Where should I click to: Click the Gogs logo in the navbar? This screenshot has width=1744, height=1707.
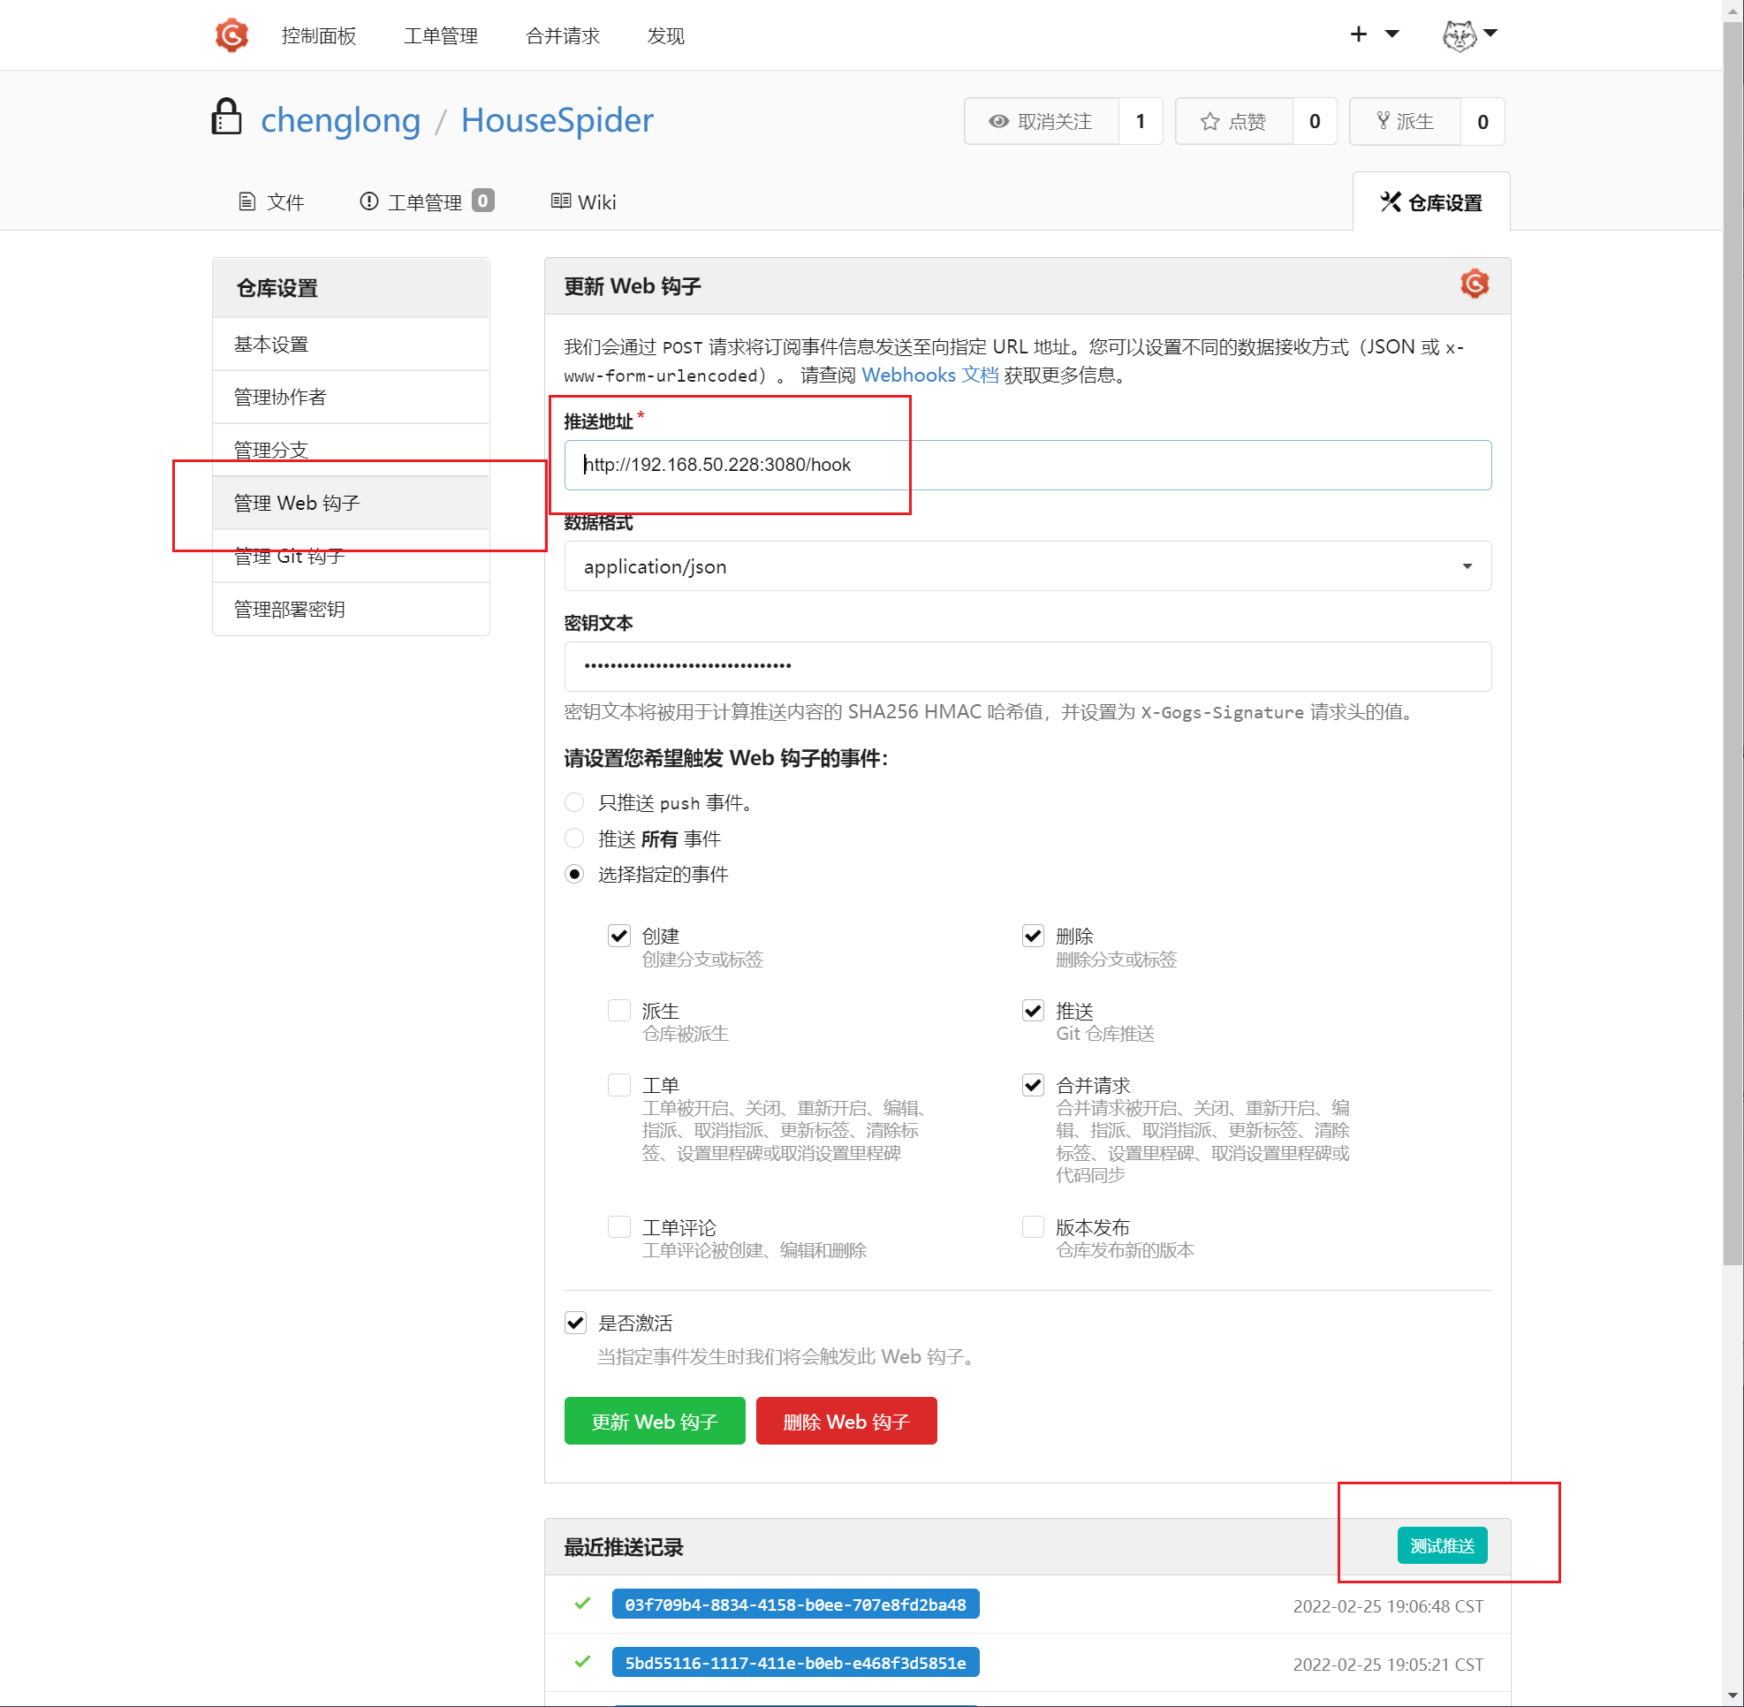click(231, 35)
